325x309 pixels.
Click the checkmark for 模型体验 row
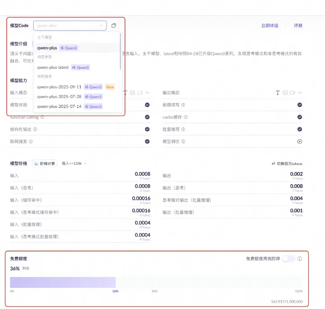(x=147, y=105)
